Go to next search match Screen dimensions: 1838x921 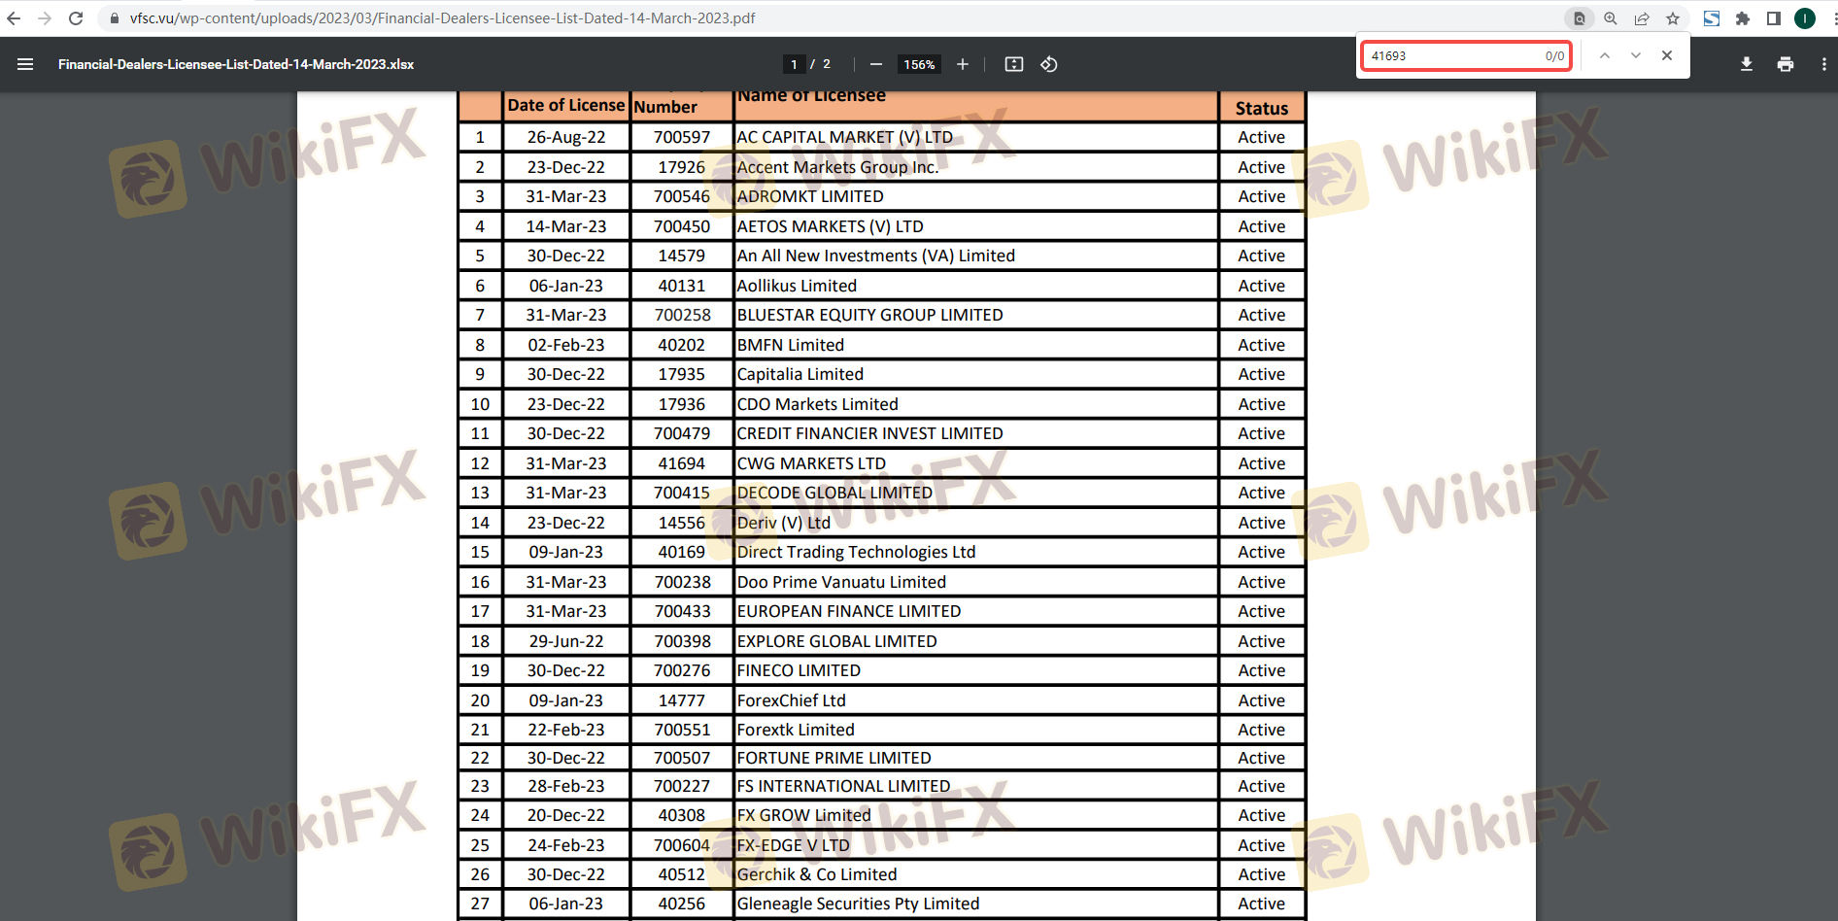click(1636, 56)
